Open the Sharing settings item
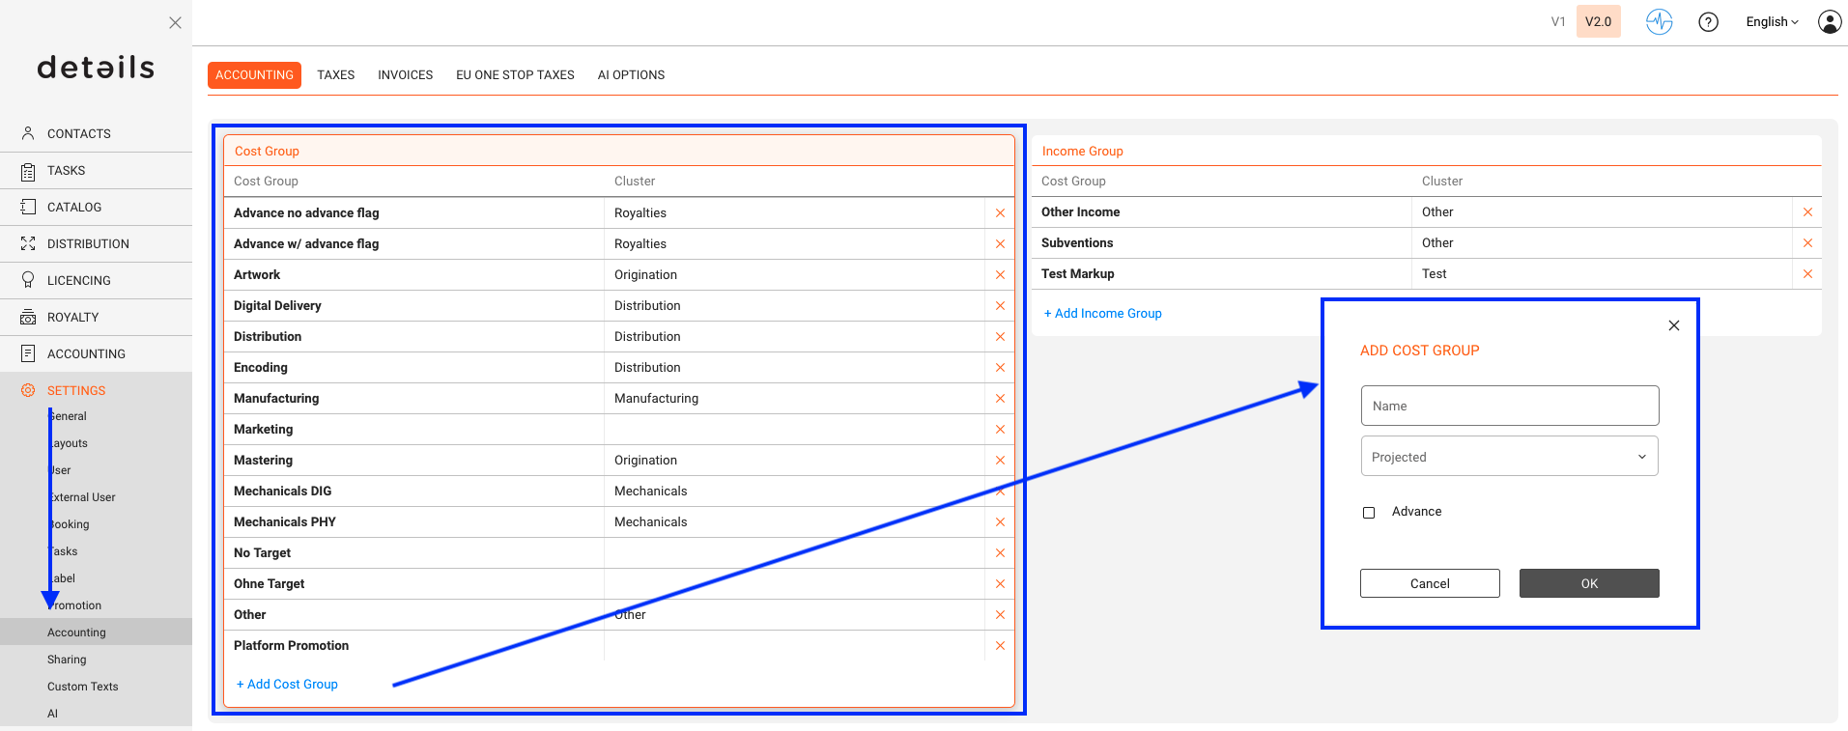1848x731 pixels. (x=67, y=660)
